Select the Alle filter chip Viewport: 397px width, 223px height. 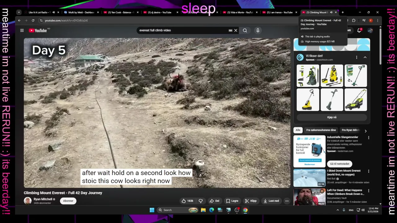298,130
